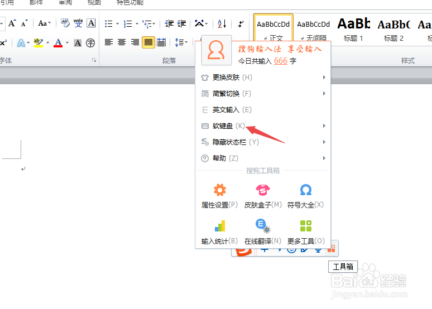The image size is (432, 309).
Task: Apply the 标题 1 heading style
Action: (x=354, y=28)
